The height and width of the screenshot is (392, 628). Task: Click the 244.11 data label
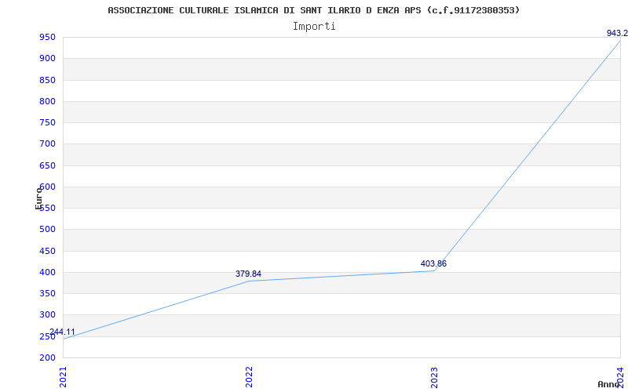tap(62, 332)
